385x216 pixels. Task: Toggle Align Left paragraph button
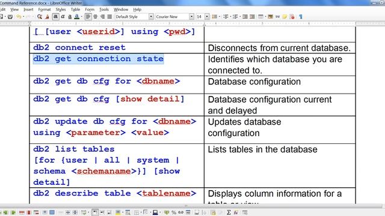pyautogui.click(x=88, y=17)
